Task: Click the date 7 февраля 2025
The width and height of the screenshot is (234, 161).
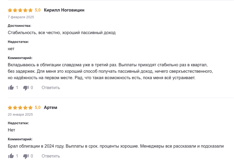Action: pos(20,17)
